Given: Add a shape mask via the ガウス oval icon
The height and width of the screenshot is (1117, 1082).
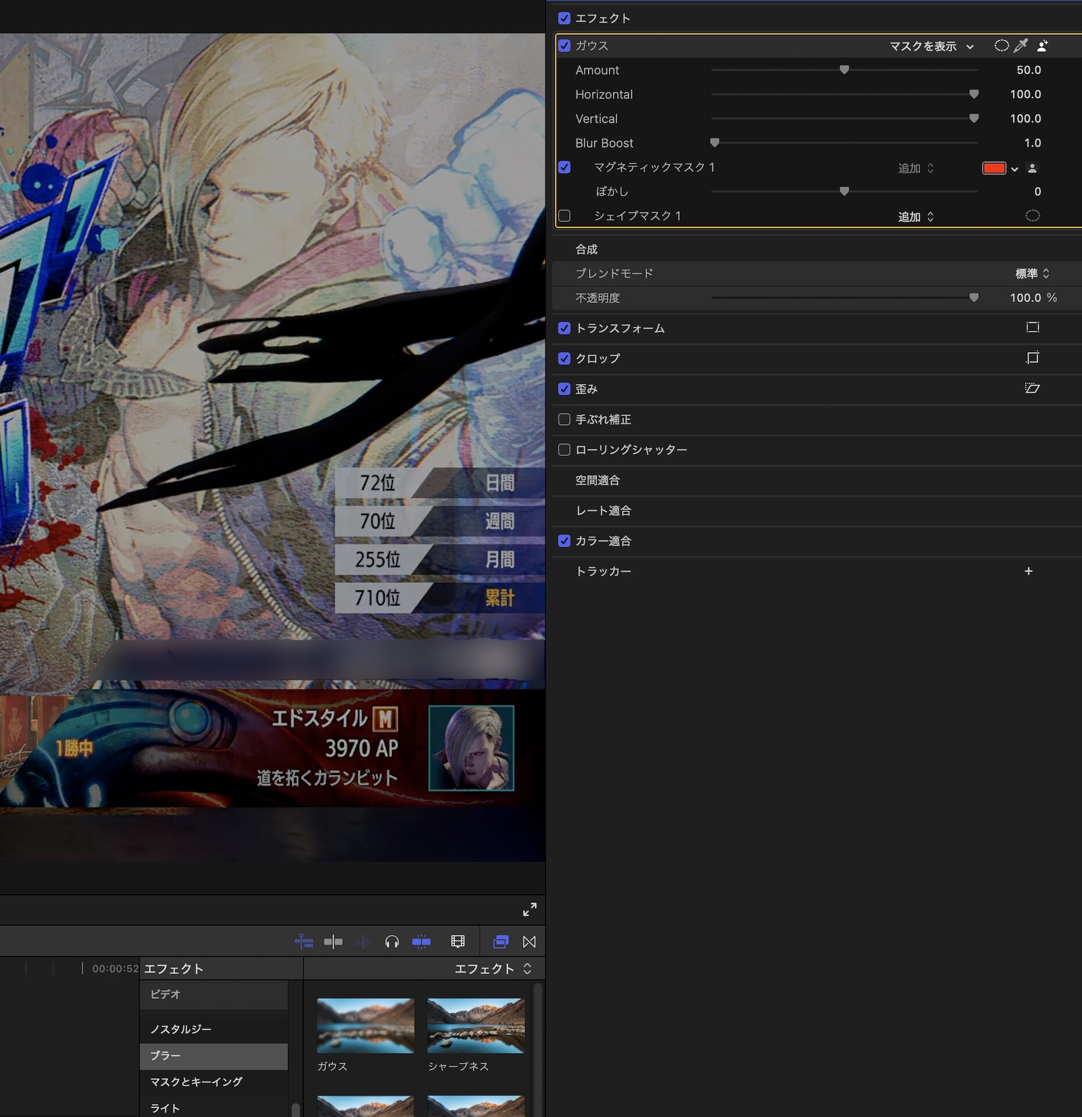Looking at the screenshot, I should [x=1001, y=45].
